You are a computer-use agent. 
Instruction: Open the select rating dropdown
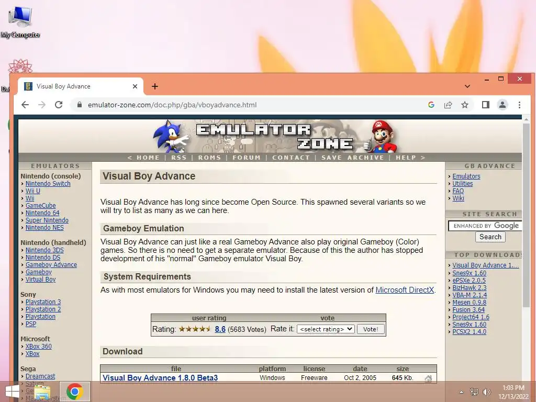point(326,329)
